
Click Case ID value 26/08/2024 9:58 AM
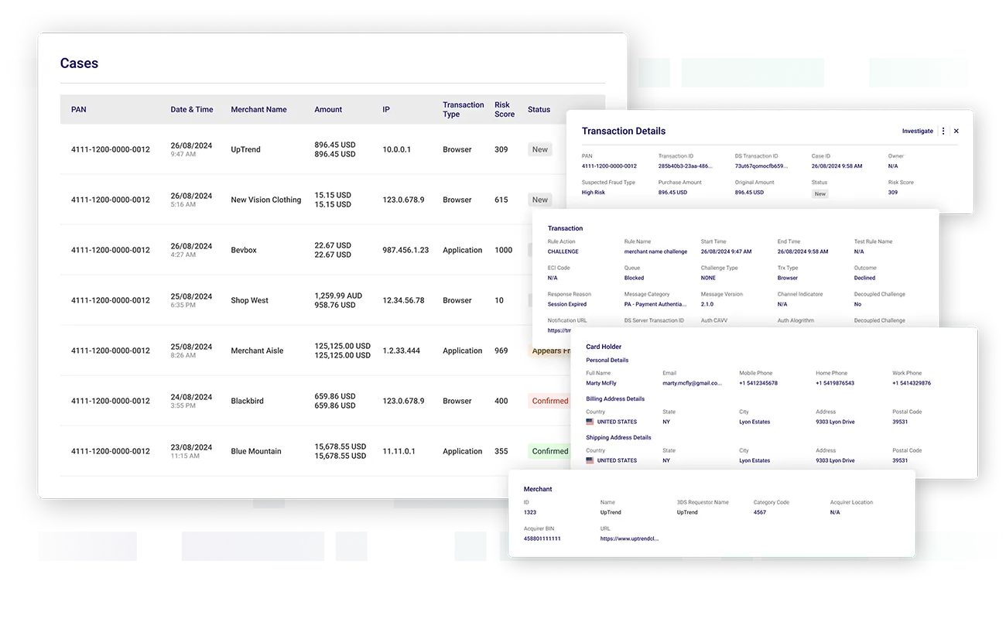tap(836, 166)
